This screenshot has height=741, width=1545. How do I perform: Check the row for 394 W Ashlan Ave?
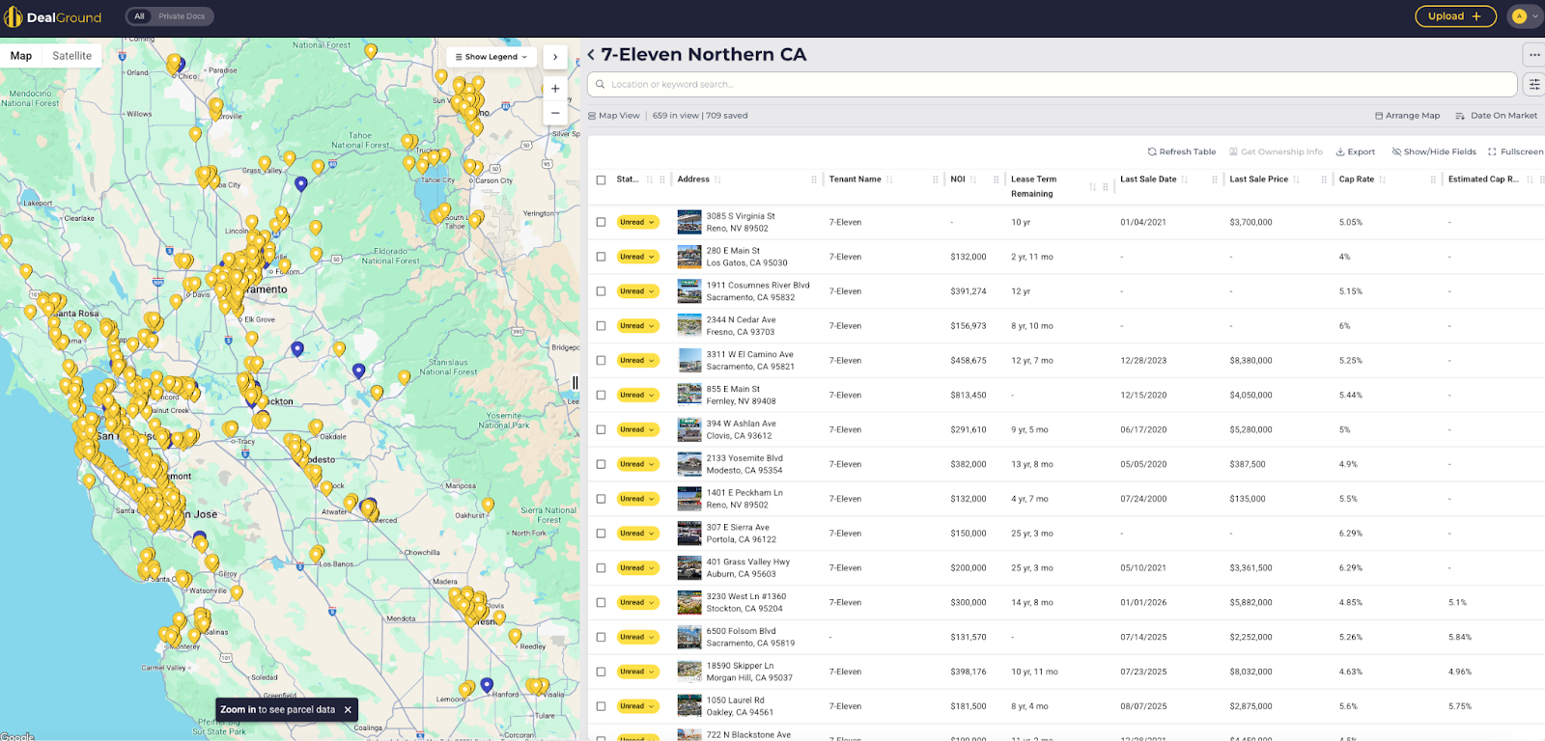pos(601,429)
